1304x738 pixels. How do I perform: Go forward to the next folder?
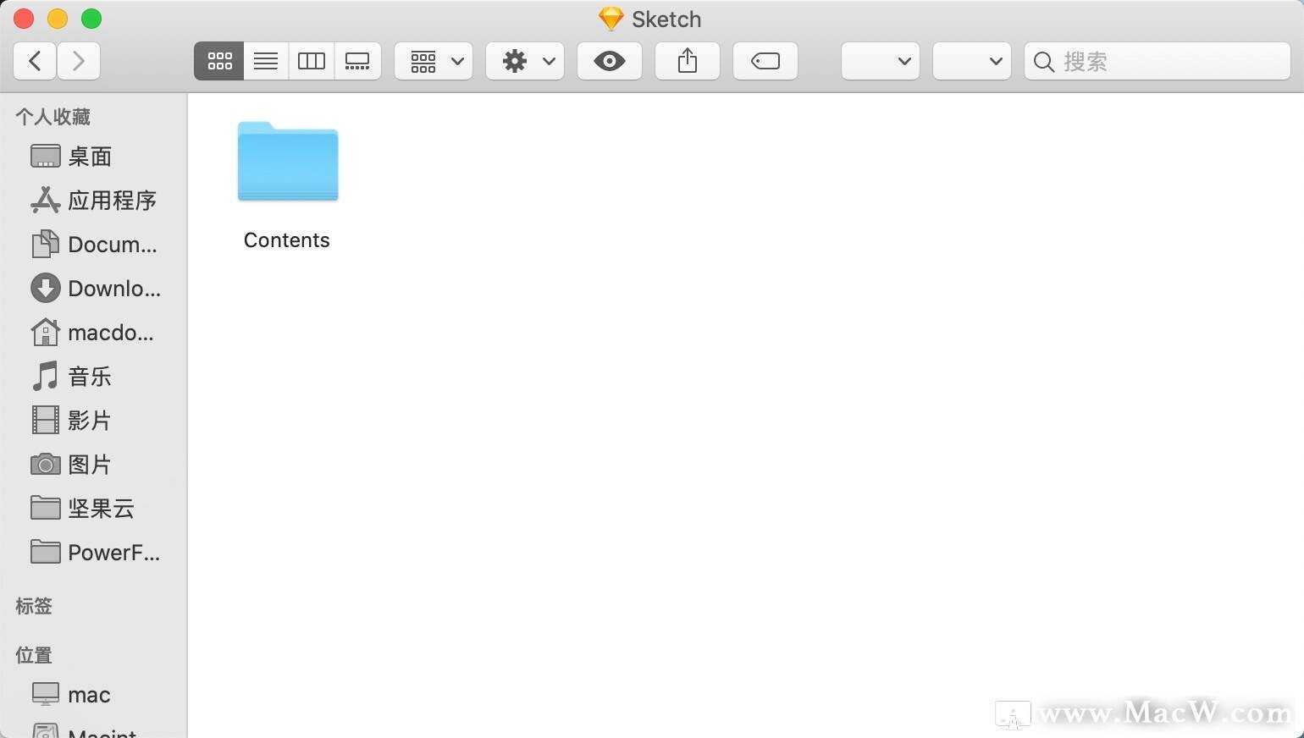coord(79,61)
